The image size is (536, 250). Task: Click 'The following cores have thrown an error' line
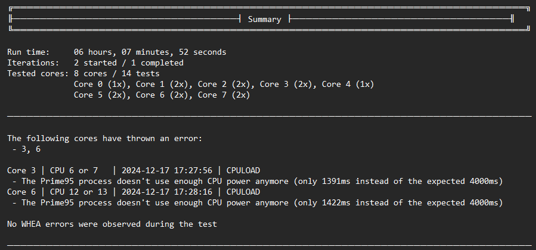click(x=105, y=138)
